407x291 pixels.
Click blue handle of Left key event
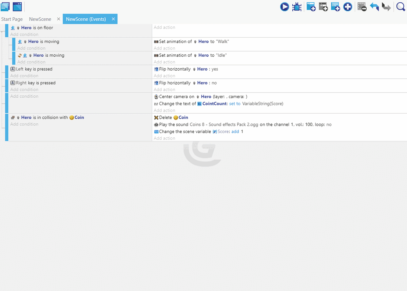7,72
